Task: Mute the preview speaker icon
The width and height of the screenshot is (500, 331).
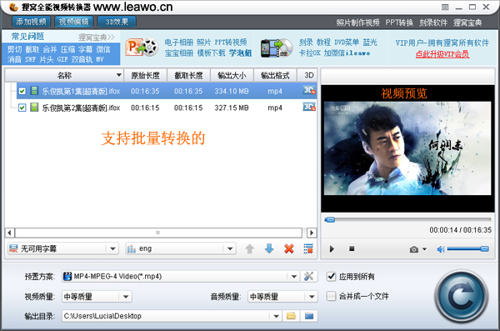Action: click(x=441, y=249)
